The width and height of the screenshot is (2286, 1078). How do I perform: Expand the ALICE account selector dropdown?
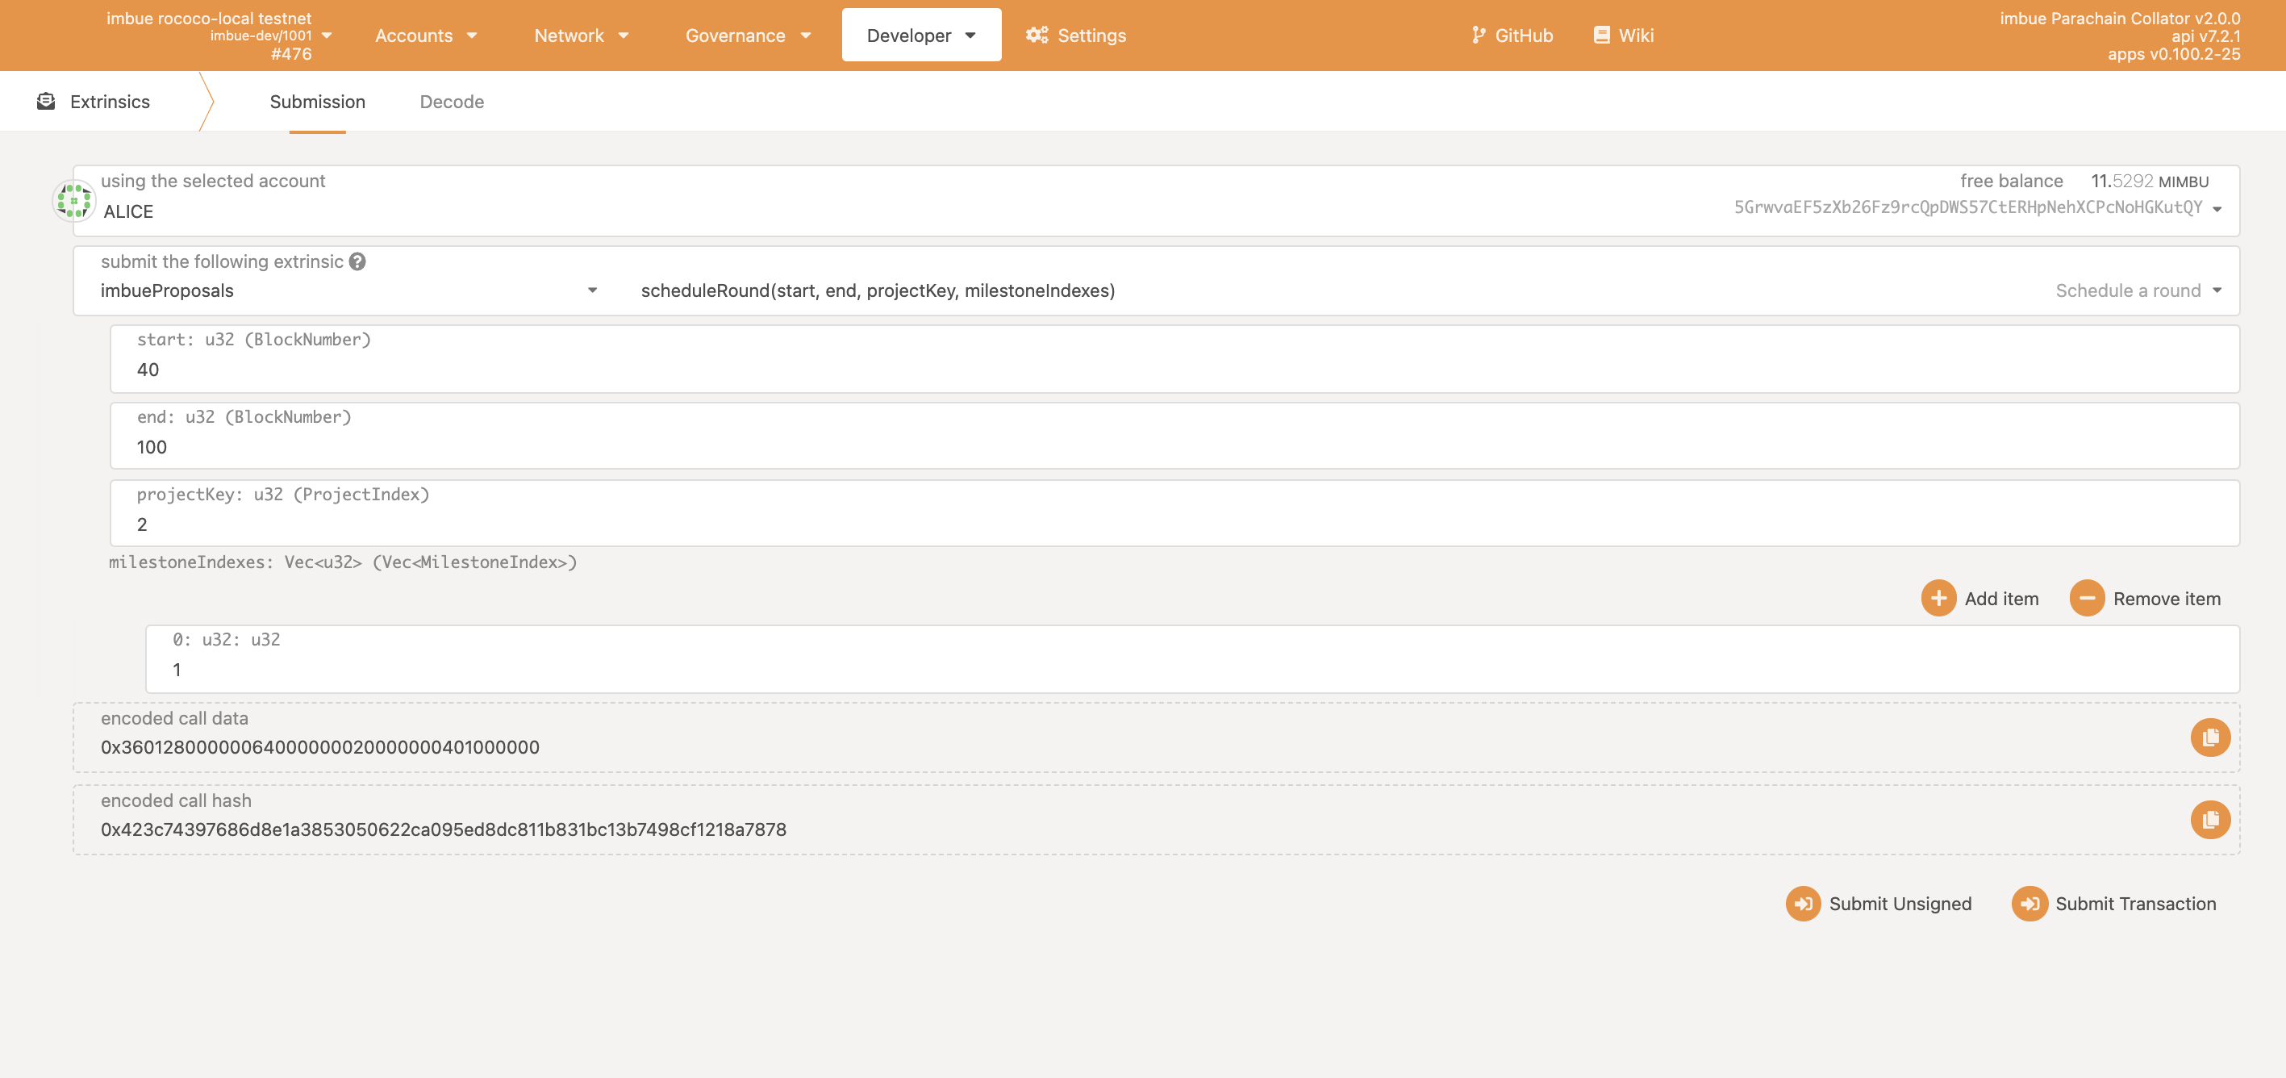[2217, 209]
